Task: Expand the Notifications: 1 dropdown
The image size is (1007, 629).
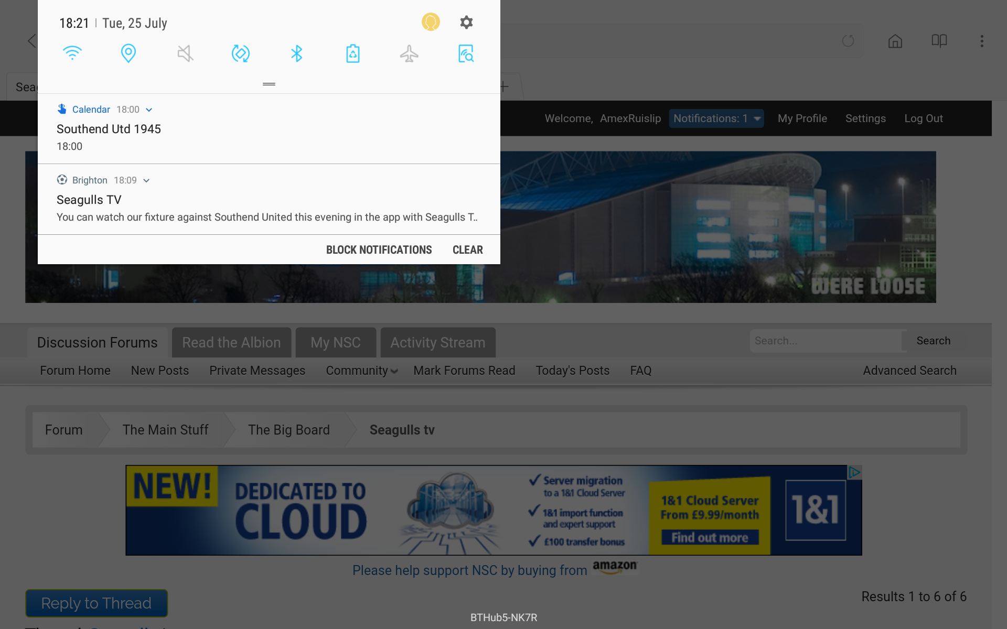Action: pos(716,118)
